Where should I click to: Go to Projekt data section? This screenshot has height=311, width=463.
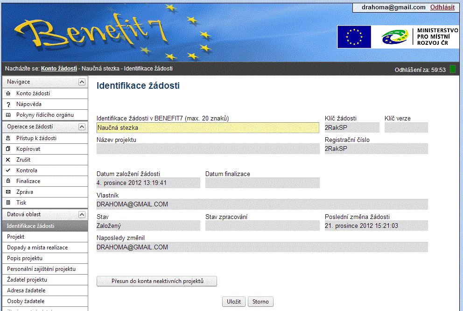pyautogui.click(x=45, y=237)
